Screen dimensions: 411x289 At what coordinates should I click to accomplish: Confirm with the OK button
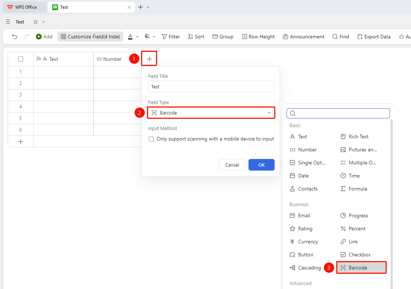tap(261, 165)
